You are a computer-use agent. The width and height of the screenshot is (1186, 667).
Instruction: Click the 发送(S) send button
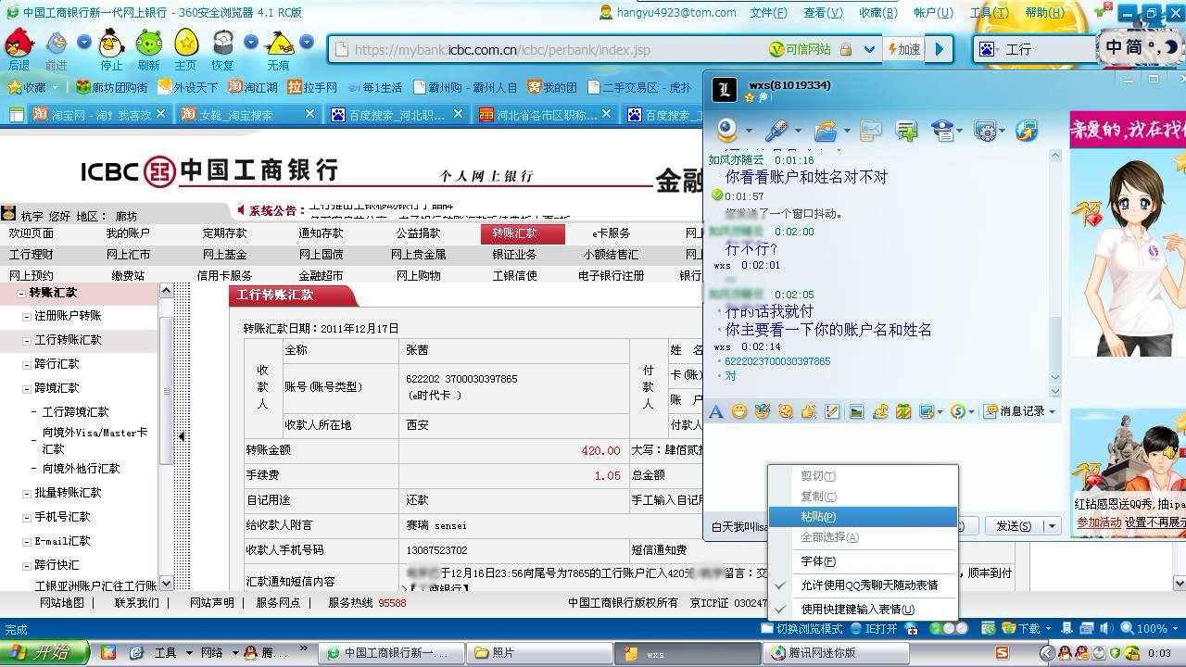point(1014,526)
